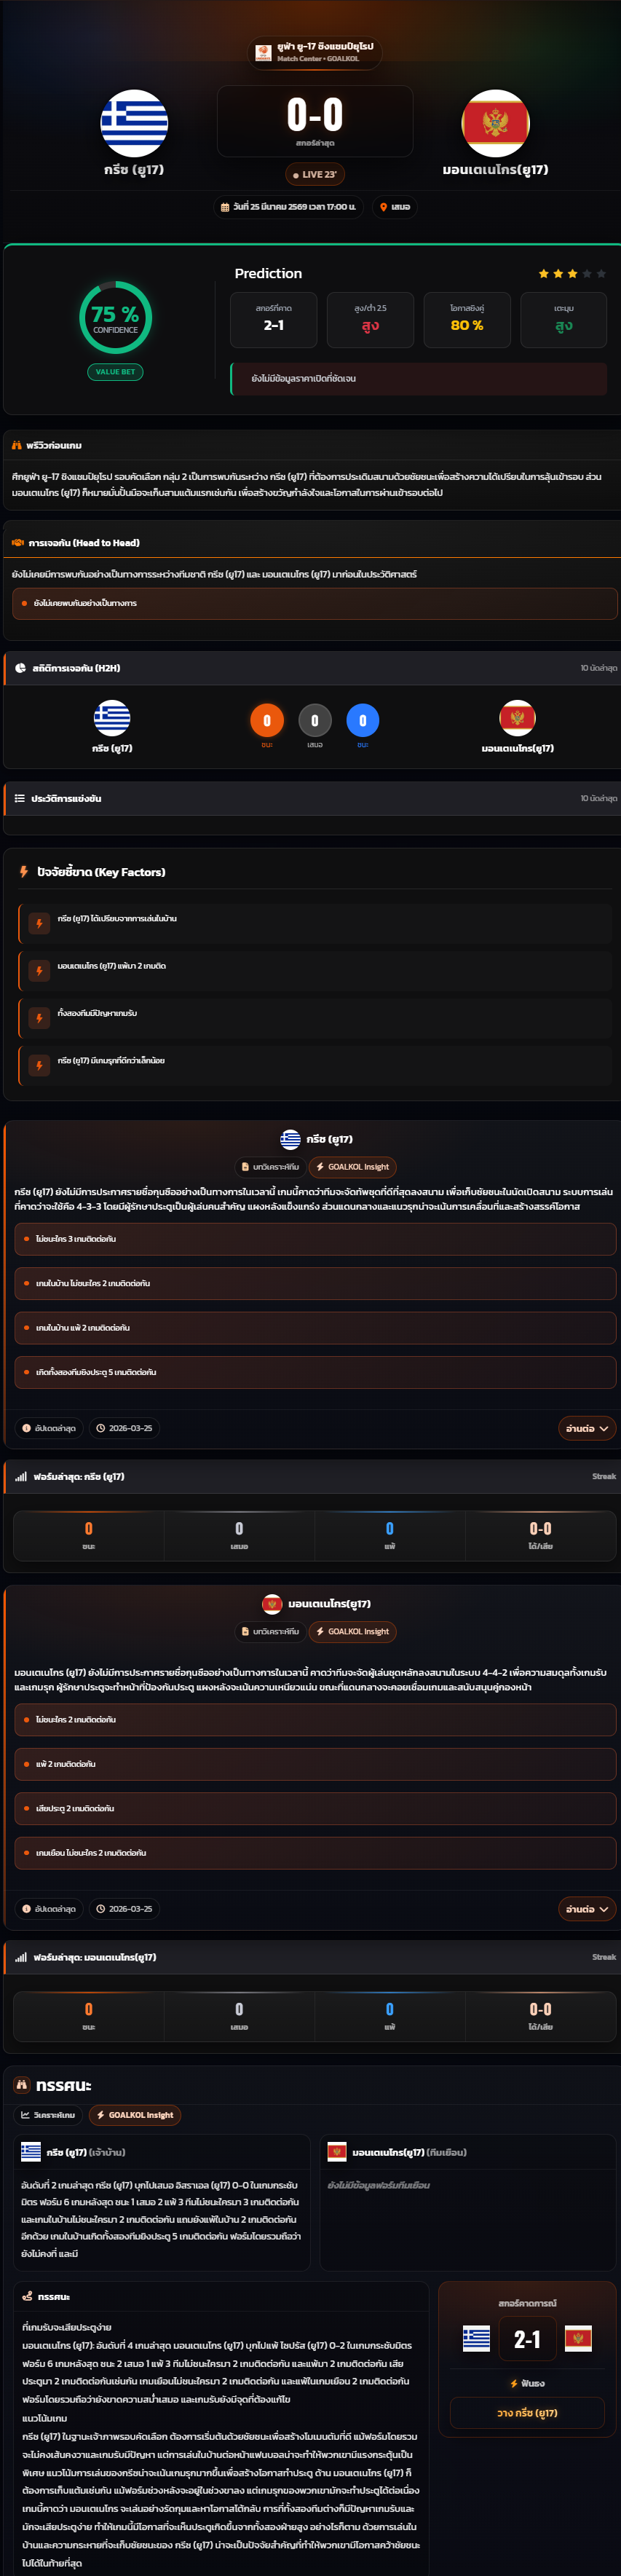
Task: Click the LIVE 23' status pill
Action: click(315, 174)
